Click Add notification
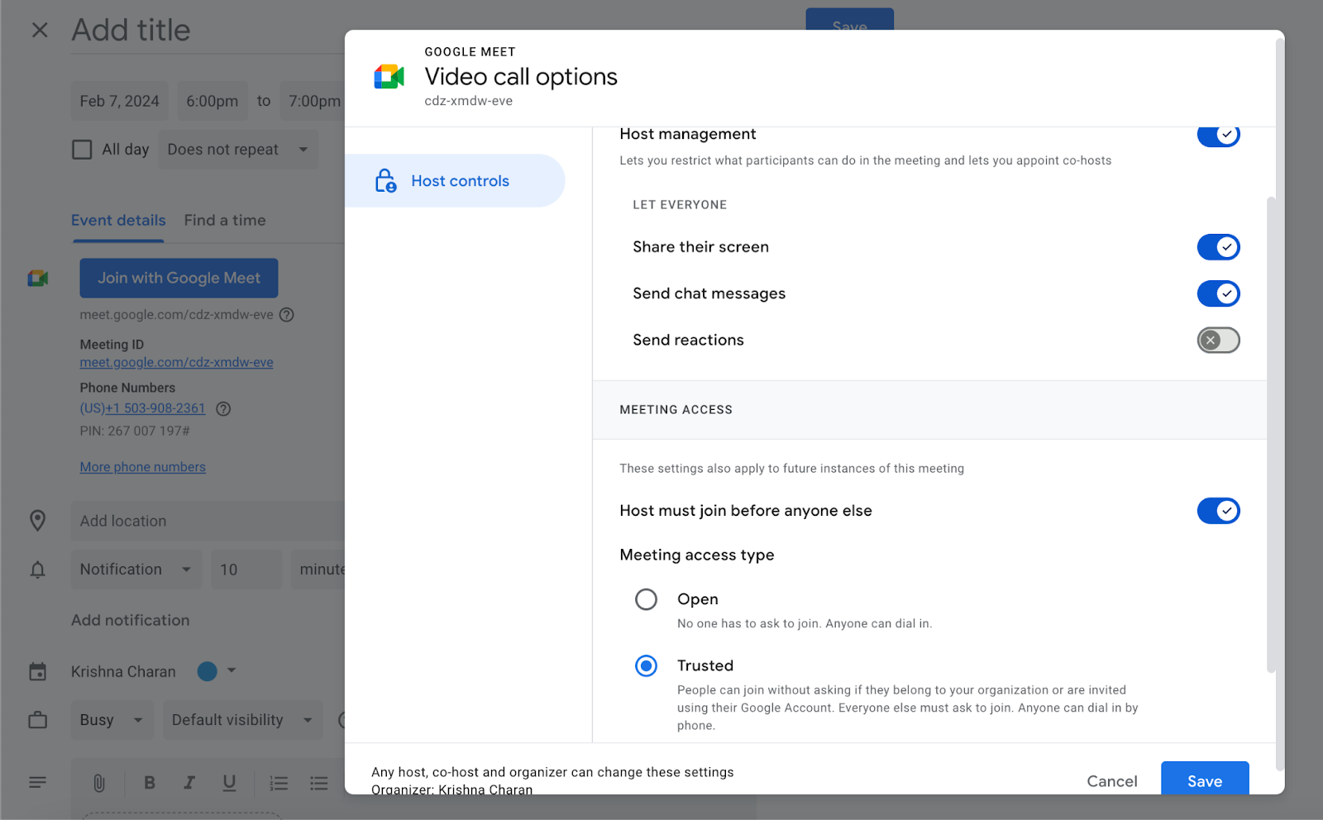 (x=130, y=620)
